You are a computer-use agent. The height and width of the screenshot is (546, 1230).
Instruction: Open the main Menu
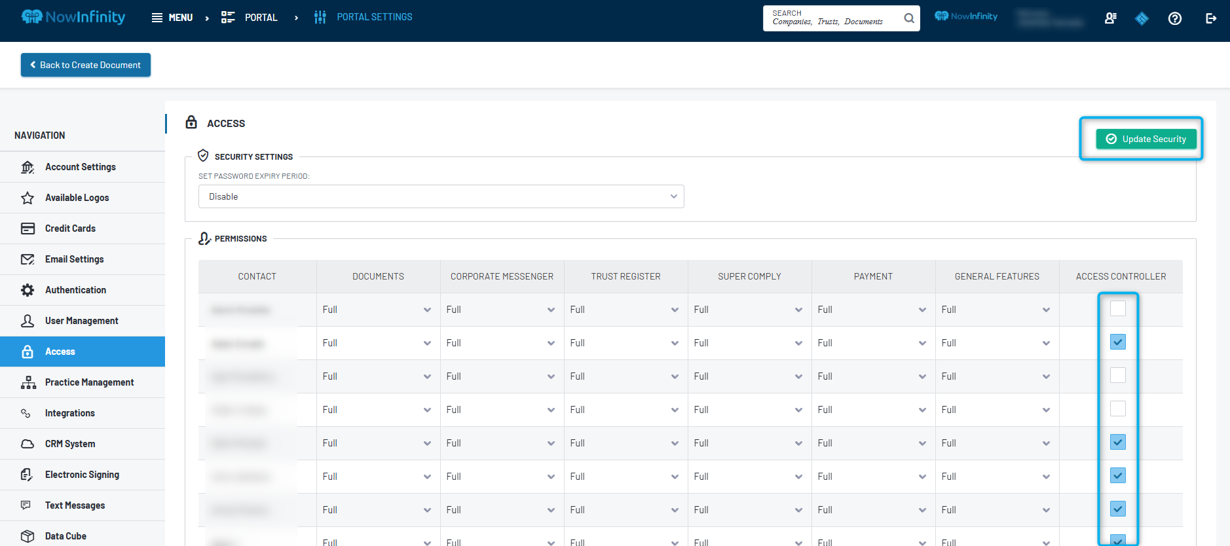pyautogui.click(x=172, y=18)
